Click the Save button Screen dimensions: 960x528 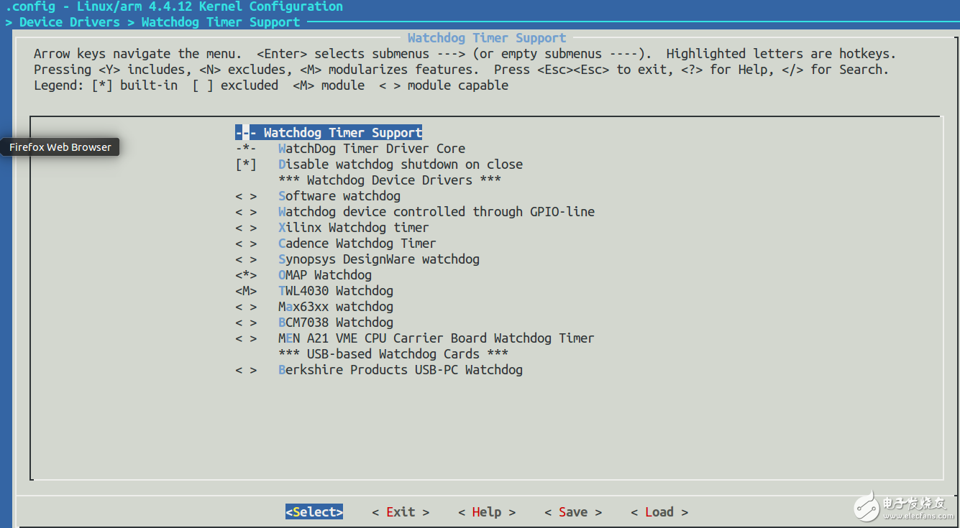[573, 512]
